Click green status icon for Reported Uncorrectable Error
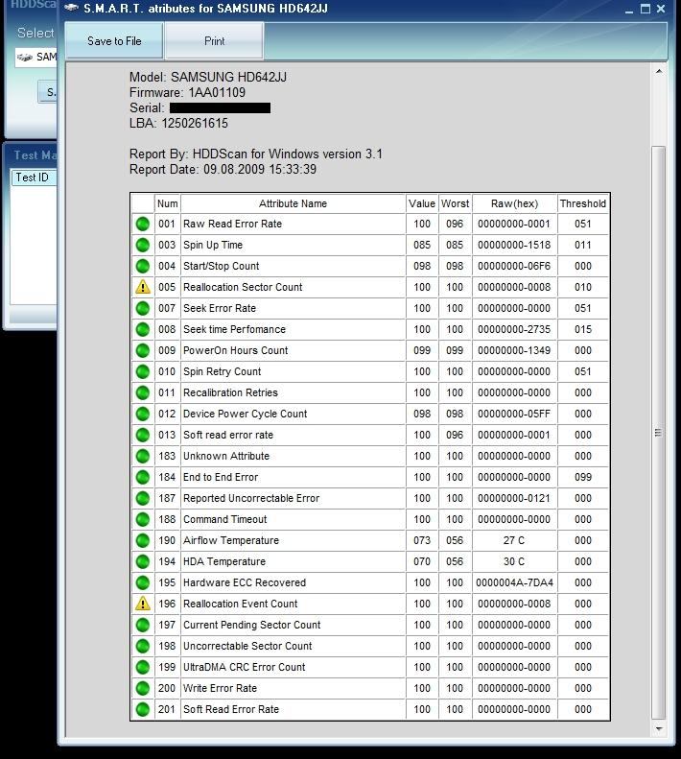Viewport: 681px width, 759px height. [x=143, y=498]
